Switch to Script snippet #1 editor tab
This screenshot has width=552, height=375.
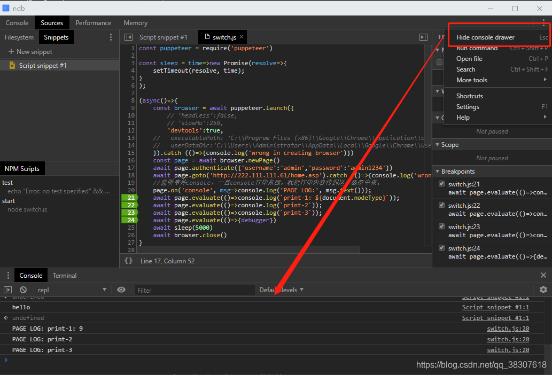163,37
